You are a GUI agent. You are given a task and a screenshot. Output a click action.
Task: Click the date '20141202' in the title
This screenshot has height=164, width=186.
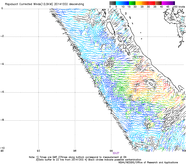click(61, 4)
